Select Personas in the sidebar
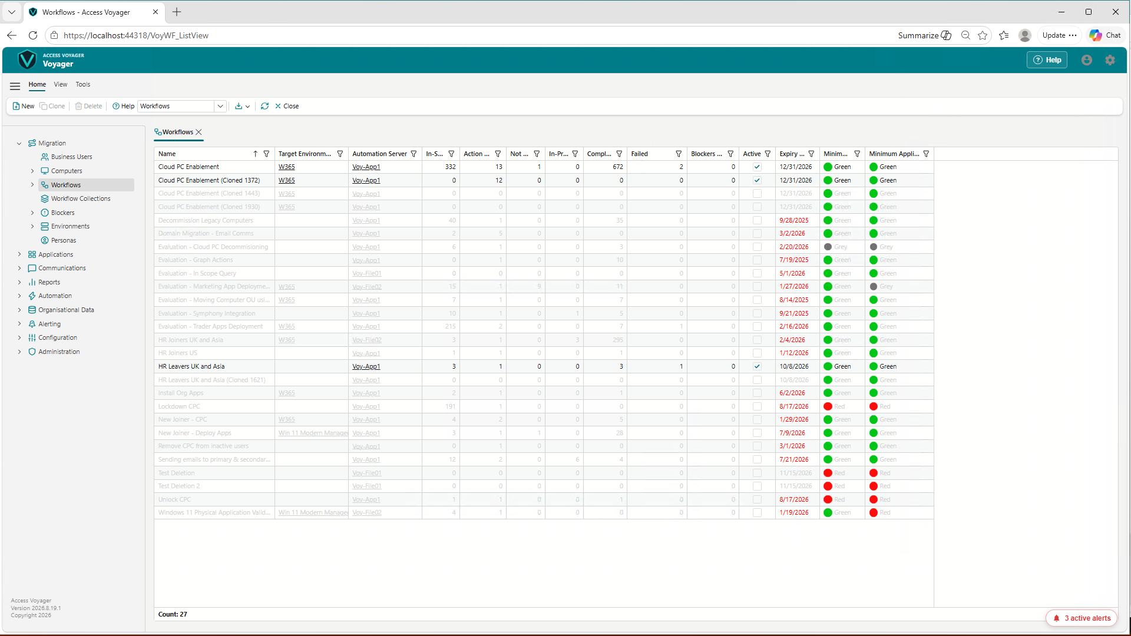This screenshot has height=636, width=1131. click(x=64, y=241)
